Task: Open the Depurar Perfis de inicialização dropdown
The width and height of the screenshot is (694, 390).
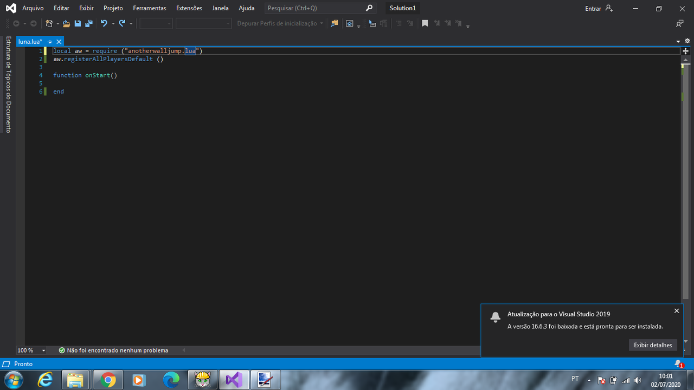Action: (279, 23)
